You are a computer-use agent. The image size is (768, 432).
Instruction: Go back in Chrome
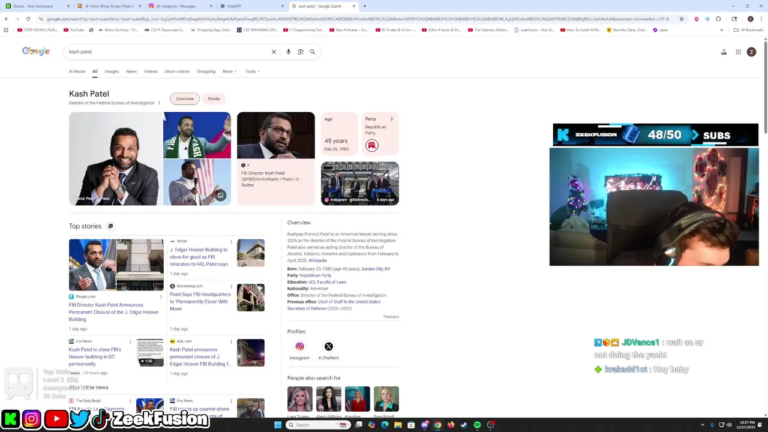point(7,19)
